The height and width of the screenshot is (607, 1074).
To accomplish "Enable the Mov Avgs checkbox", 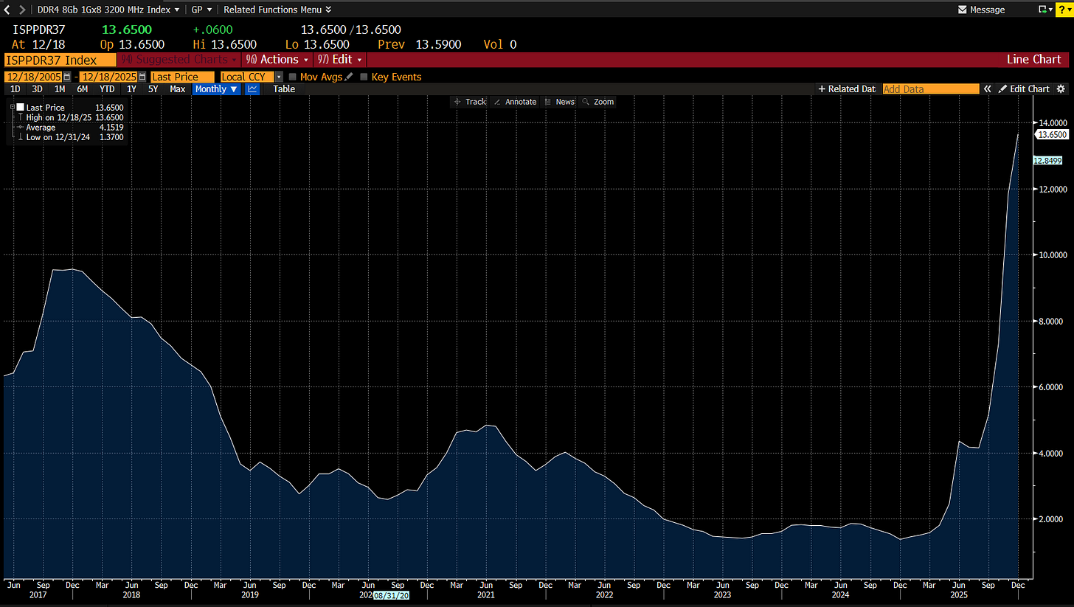I will tap(293, 77).
